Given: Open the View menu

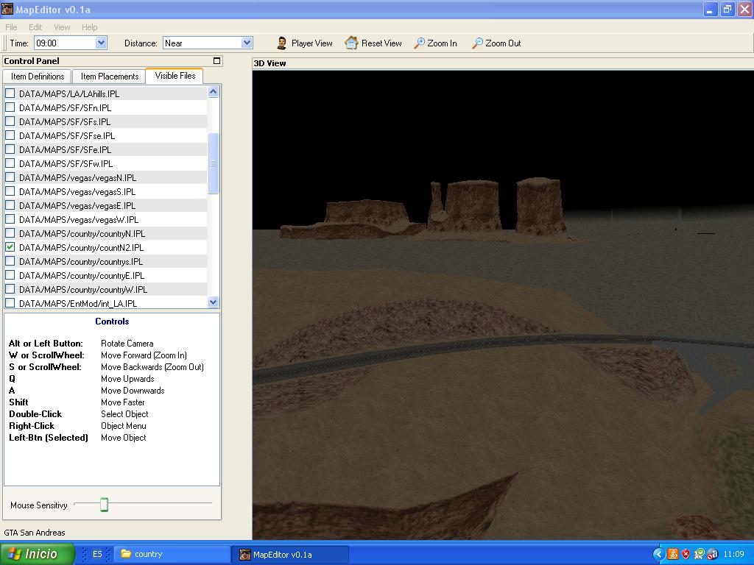Looking at the screenshot, I should pyautogui.click(x=62, y=27).
